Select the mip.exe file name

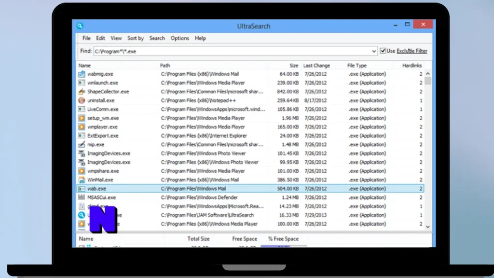[x=96, y=145]
